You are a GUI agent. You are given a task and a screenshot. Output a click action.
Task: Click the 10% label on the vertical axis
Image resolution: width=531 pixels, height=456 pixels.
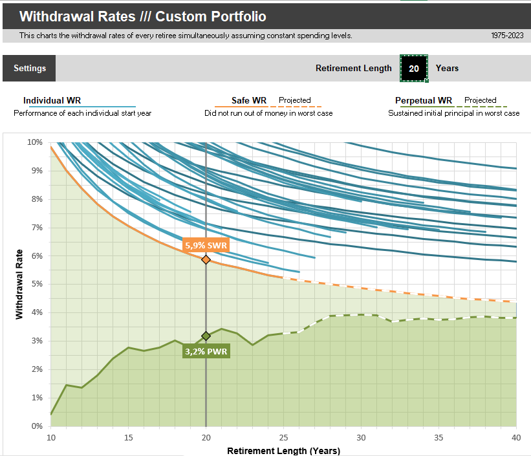pos(34,142)
